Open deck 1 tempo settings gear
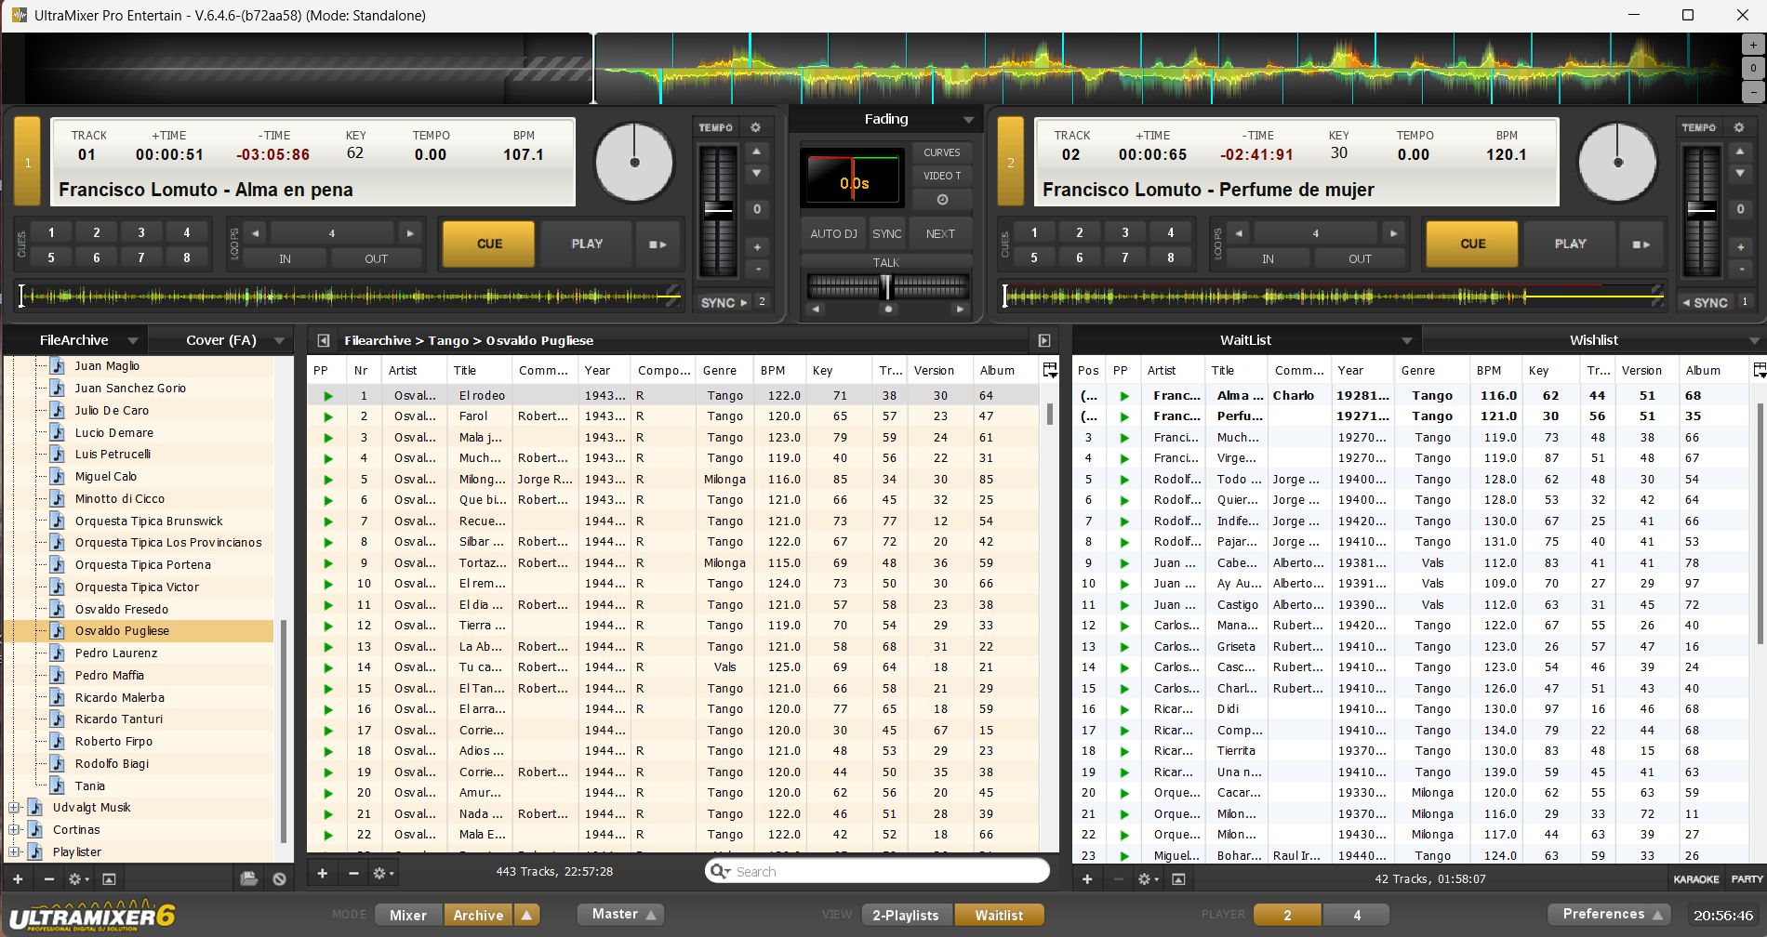The height and width of the screenshot is (937, 1767). click(x=755, y=127)
